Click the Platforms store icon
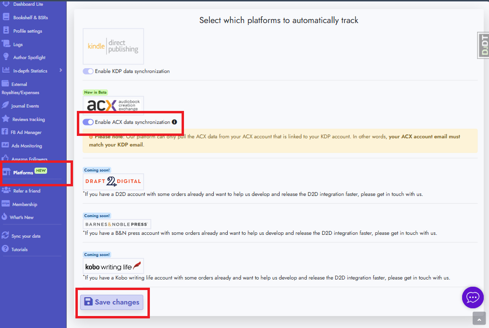Image resolution: width=489 pixels, height=328 pixels. pos(6,172)
